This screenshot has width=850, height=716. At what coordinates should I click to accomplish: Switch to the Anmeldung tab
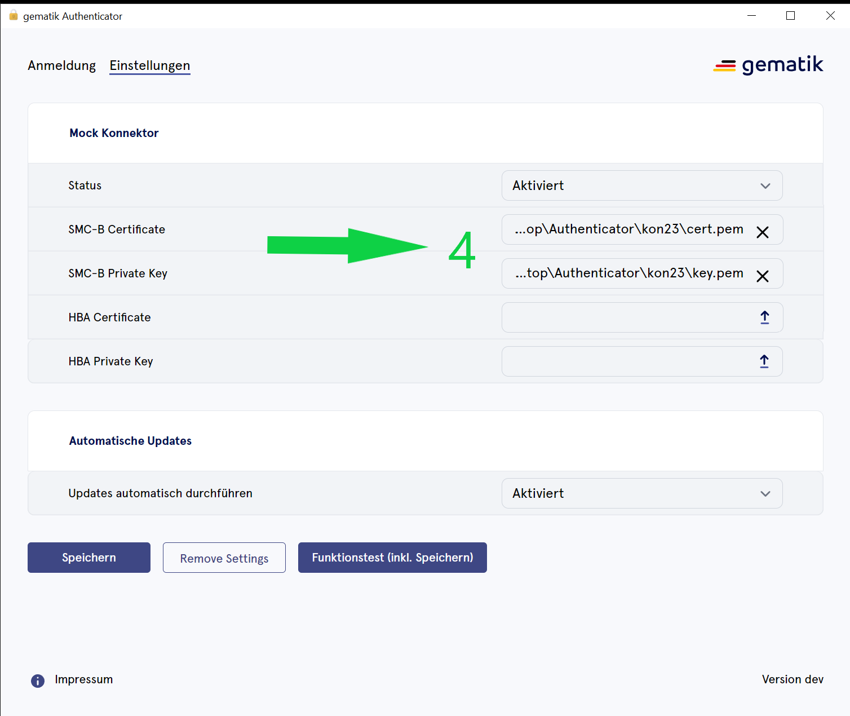pos(62,65)
